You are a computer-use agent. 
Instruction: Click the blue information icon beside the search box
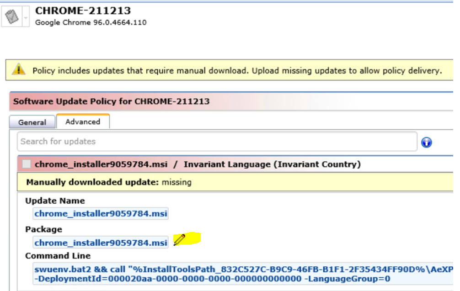click(x=426, y=142)
